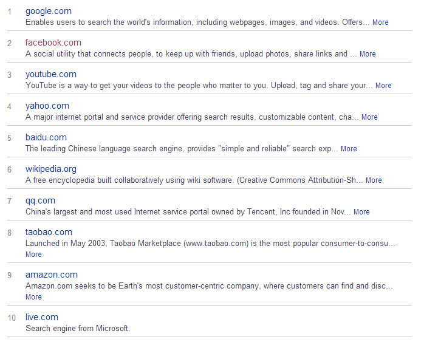Screen dimensions: 424x342
Task: Open the yahoo.com link
Action: 47,106
